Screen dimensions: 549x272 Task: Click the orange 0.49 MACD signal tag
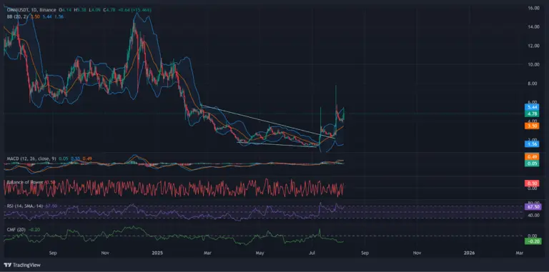(532, 156)
